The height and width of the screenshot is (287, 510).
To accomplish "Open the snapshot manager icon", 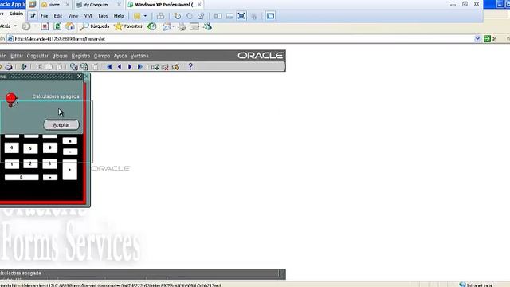I will (201, 16).
